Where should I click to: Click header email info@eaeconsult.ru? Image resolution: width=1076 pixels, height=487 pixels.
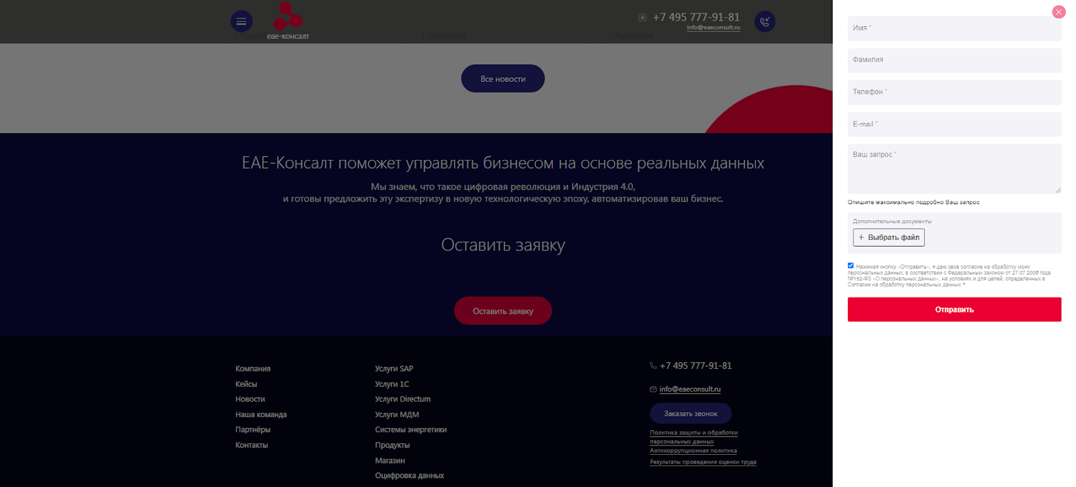pyautogui.click(x=714, y=28)
